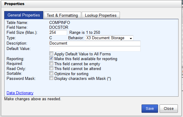Screen dimensions: 183x117
Task: Click the Default Value text field
Action: pos(95,49)
